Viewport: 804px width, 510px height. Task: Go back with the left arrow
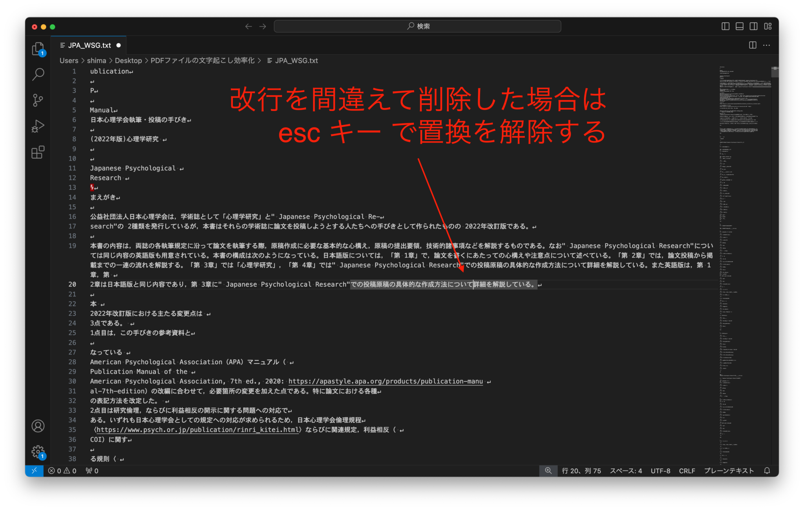point(249,26)
